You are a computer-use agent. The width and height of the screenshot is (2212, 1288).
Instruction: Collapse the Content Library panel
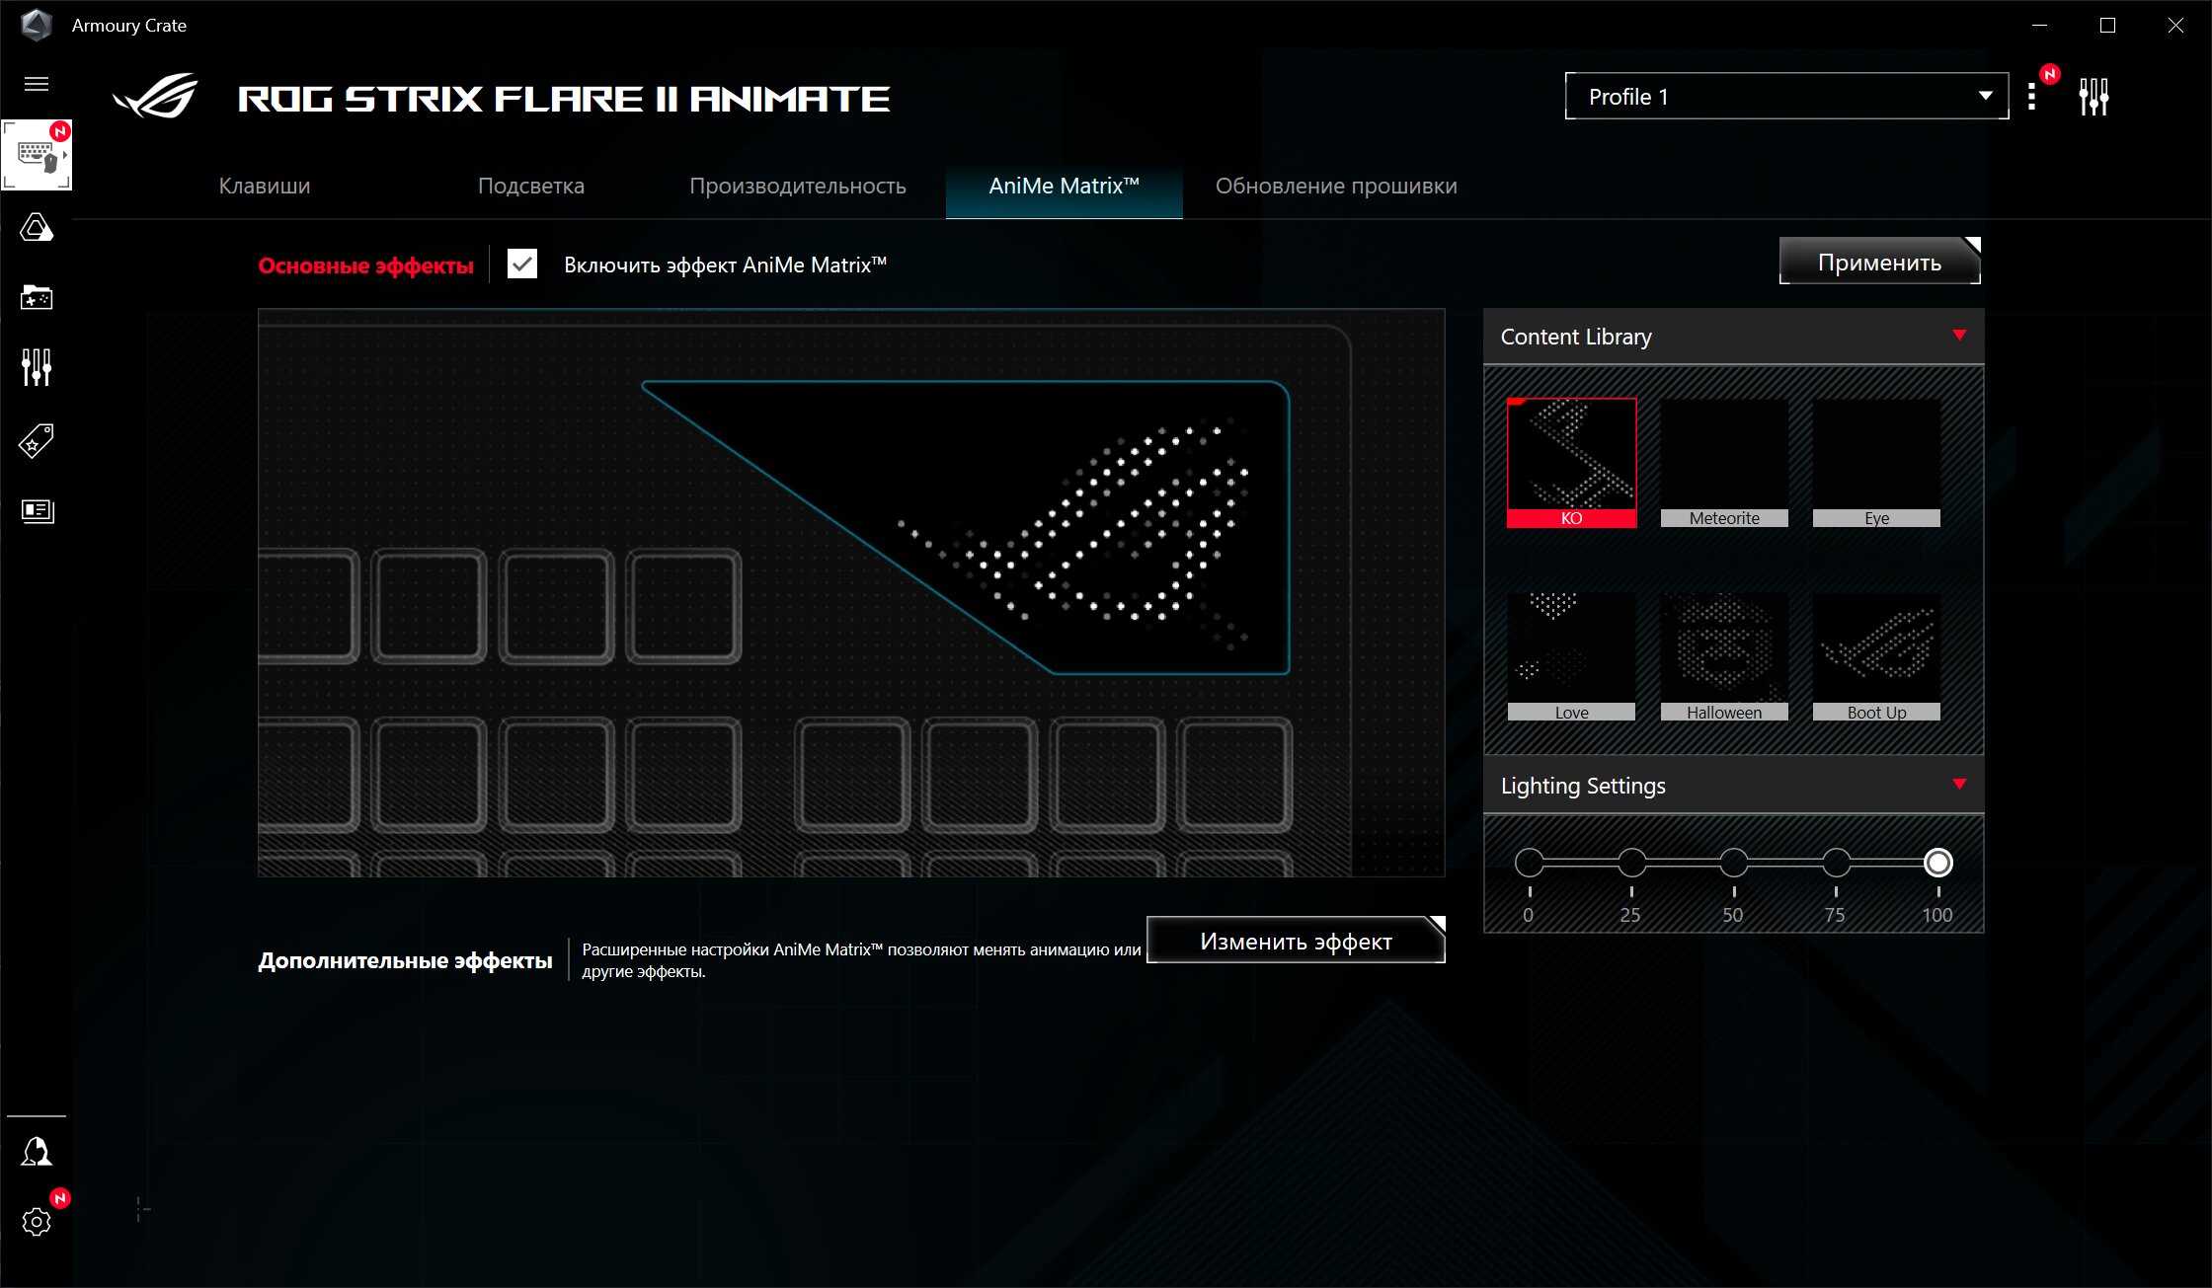tap(1959, 336)
